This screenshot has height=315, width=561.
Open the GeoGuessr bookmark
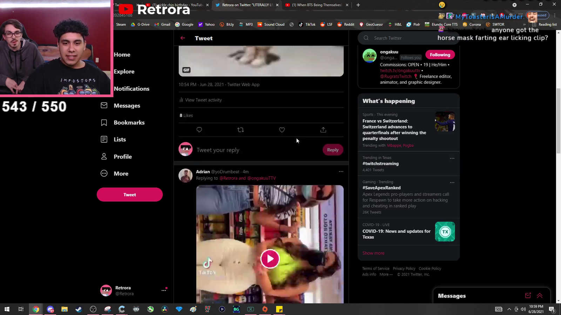371,24
